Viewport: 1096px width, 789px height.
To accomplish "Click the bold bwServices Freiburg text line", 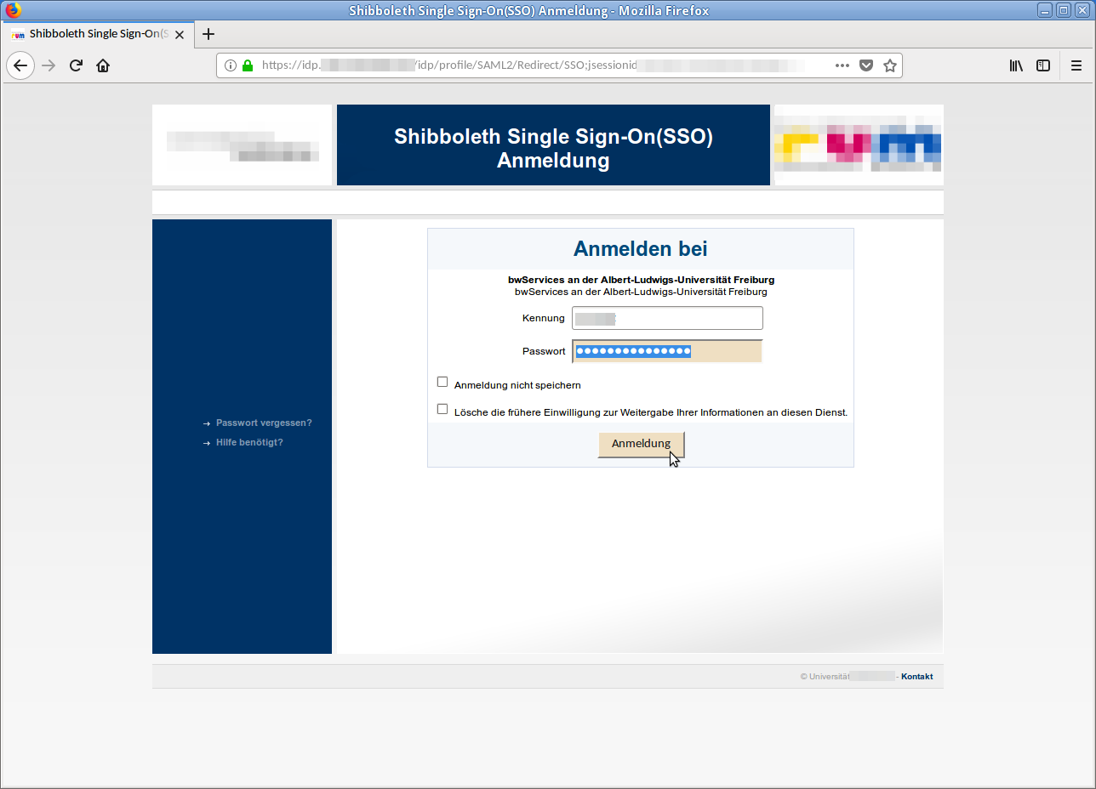I will (641, 280).
